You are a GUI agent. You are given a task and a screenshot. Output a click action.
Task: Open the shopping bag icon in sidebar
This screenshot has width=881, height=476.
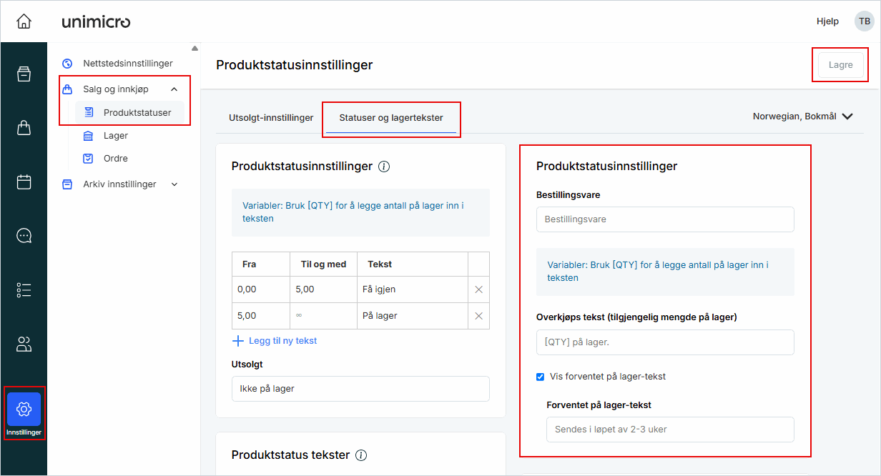pos(24,128)
